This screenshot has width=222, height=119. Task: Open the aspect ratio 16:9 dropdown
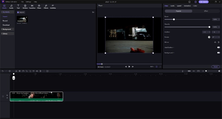pyautogui.click(x=152, y=67)
